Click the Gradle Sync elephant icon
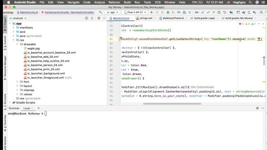The image size is (267, 150). [244, 12]
